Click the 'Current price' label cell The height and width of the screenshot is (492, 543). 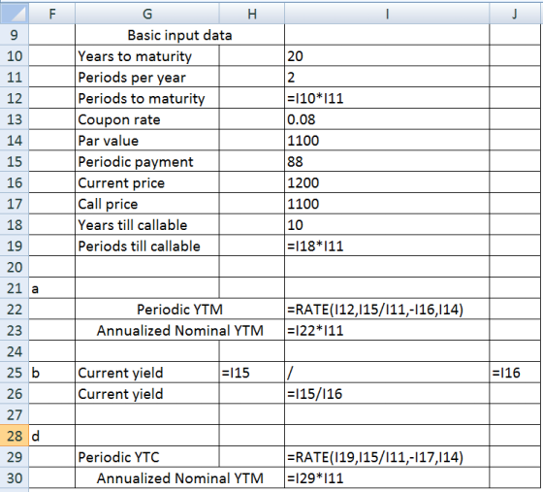pos(147,182)
